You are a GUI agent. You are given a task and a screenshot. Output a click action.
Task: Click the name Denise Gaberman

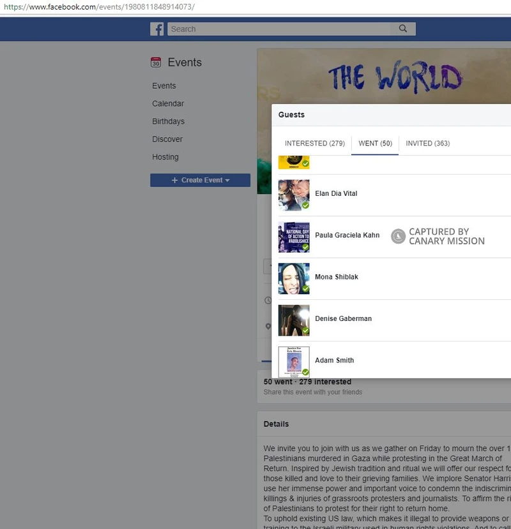[343, 319]
